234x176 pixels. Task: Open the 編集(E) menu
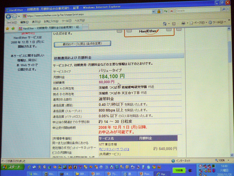tap(24, 22)
